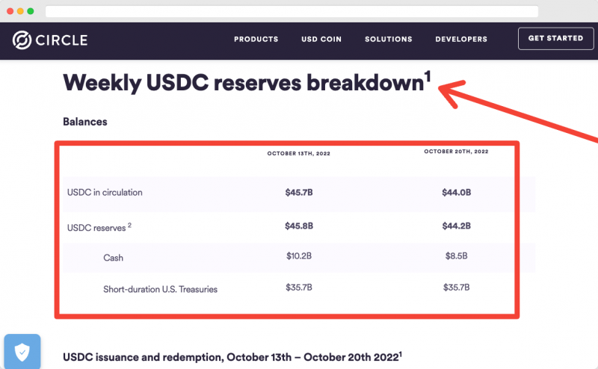598x369 pixels.
Task: Click the USDC in circulation row label
Action: [105, 193]
